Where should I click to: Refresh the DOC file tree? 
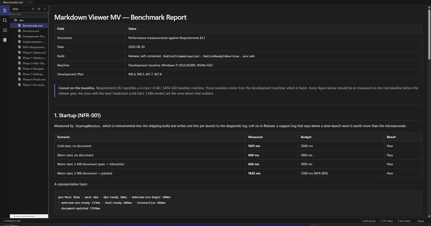coord(39,9)
